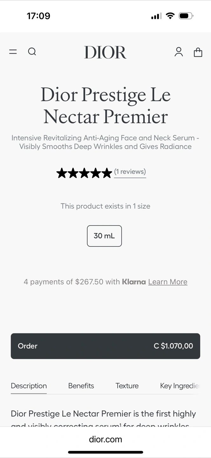This screenshot has width=211, height=458.
Task: Tap the product title heading
Action: point(105,106)
